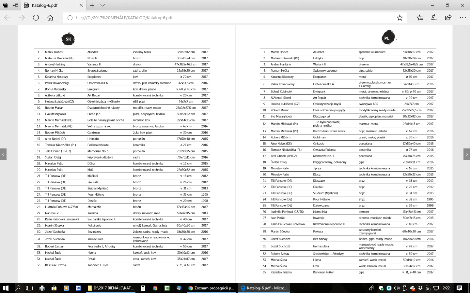The image size is (470, 293).
Task: Click the address bar with the file URL
Action: (228, 18)
